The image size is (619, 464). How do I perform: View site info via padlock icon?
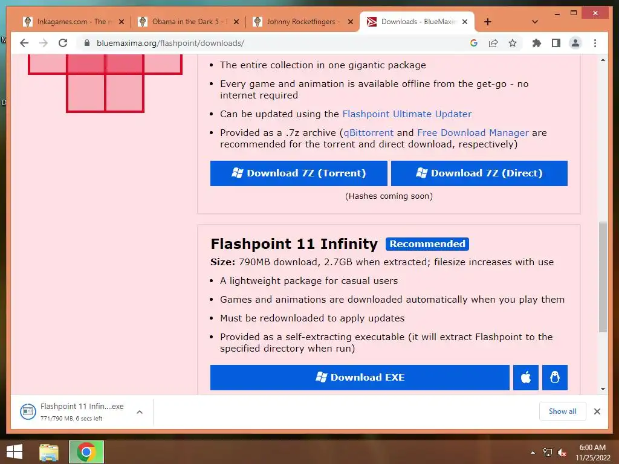pyautogui.click(x=87, y=43)
